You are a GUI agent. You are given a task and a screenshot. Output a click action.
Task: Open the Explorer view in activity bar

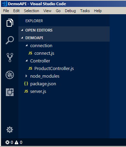[10, 23]
